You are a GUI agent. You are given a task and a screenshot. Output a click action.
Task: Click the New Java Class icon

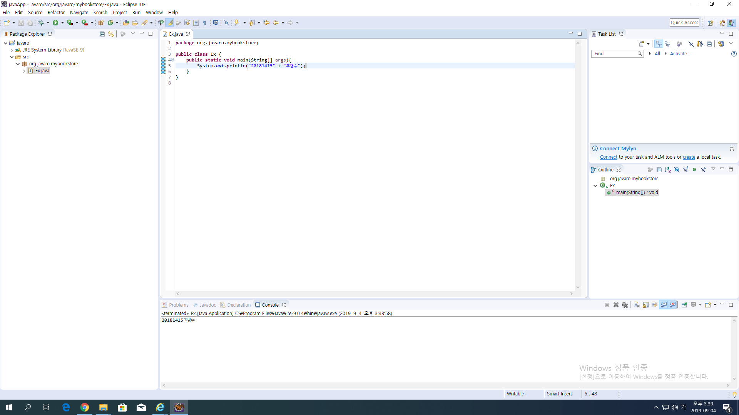(x=110, y=23)
